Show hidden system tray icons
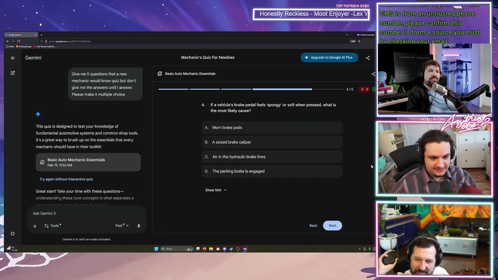Screen dimensions: 498x280 point(359,249)
